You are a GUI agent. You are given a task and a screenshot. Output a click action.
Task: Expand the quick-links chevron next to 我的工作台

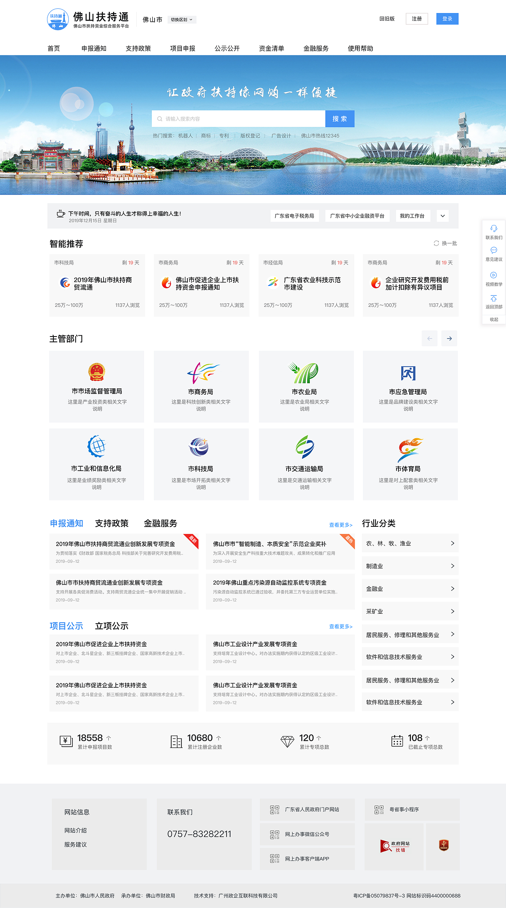tap(443, 216)
